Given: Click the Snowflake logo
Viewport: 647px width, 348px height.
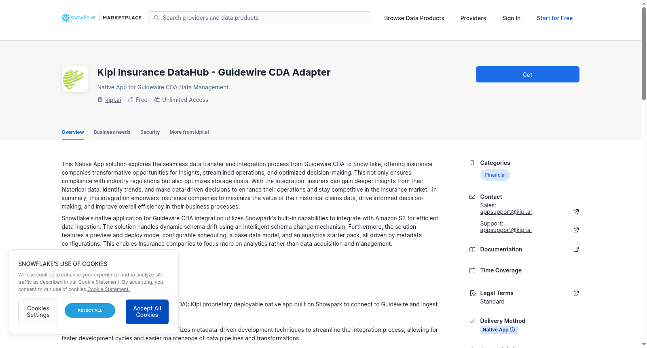Looking at the screenshot, I should pos(79,18).
